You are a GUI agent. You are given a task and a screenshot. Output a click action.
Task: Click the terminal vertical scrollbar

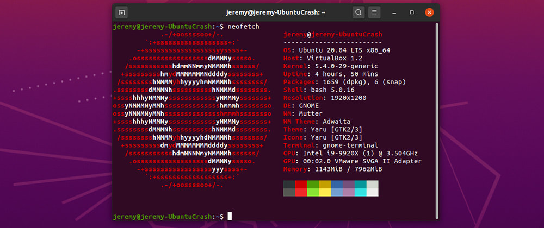(437, 120)
